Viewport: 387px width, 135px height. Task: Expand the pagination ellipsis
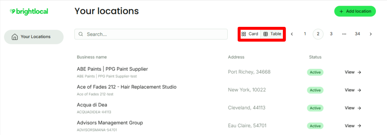pyautogui.click(x=344, y=34)
